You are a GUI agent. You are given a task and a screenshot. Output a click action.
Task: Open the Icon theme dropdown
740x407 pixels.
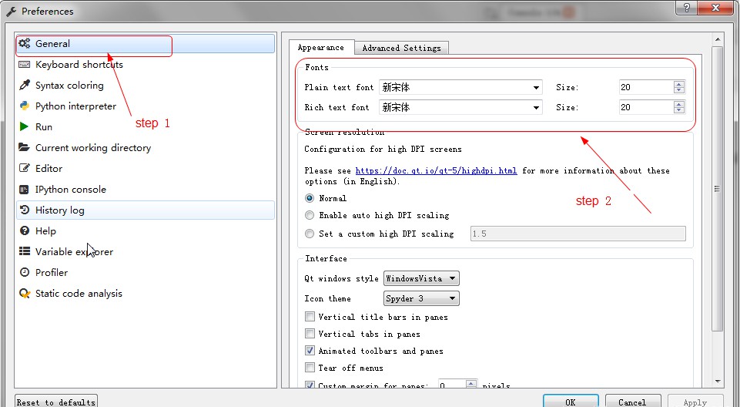click(x=421, y=298)
